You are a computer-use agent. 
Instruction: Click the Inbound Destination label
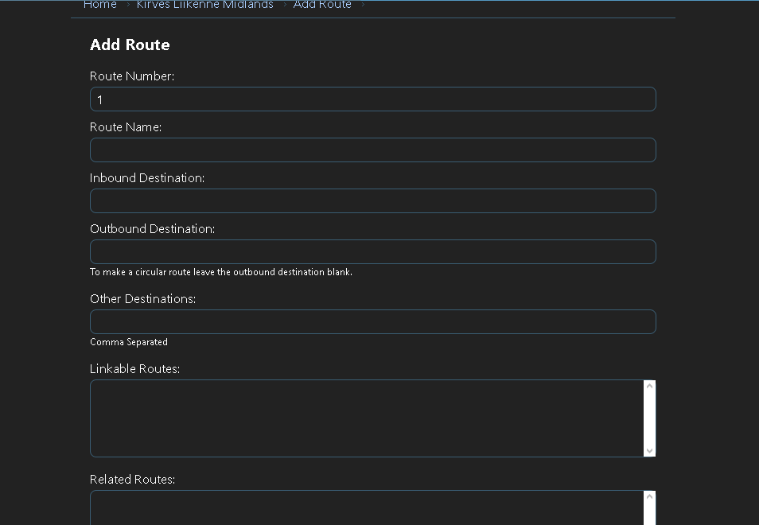(147, 177)
